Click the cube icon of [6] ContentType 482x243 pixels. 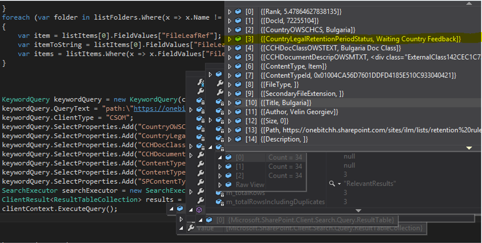point(238,66)
